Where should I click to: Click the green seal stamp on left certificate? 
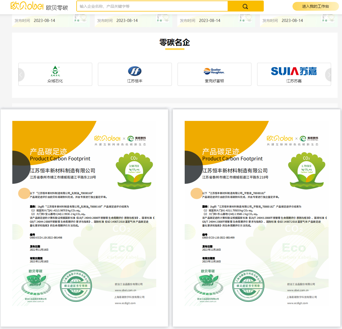(x=76, y=286)
